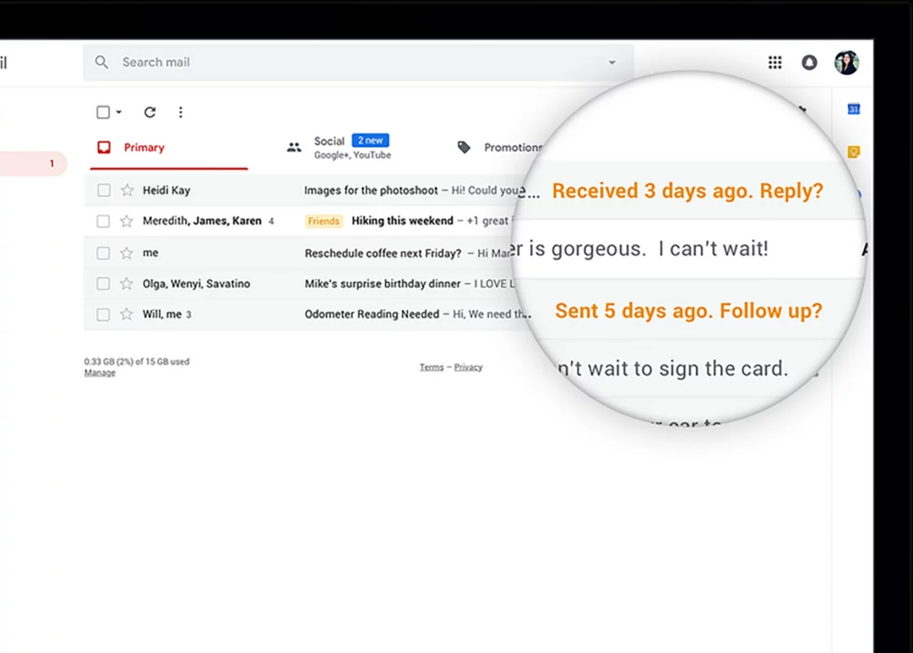Check the Reschedule coffee email checkbox
The image size is (913, 653).
[x=103, y=252]
